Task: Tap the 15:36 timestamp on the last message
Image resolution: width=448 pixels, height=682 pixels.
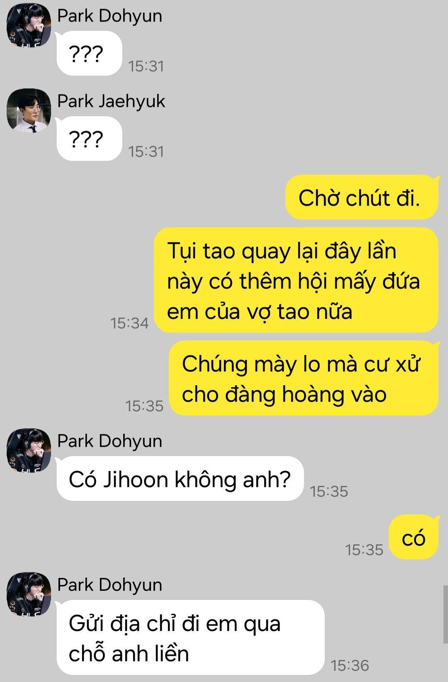Action: [x=350, y=665]
